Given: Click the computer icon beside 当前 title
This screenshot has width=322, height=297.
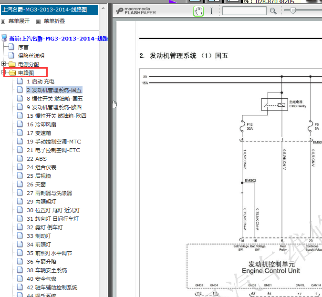Looking at the screenshot, I should 4,38.
